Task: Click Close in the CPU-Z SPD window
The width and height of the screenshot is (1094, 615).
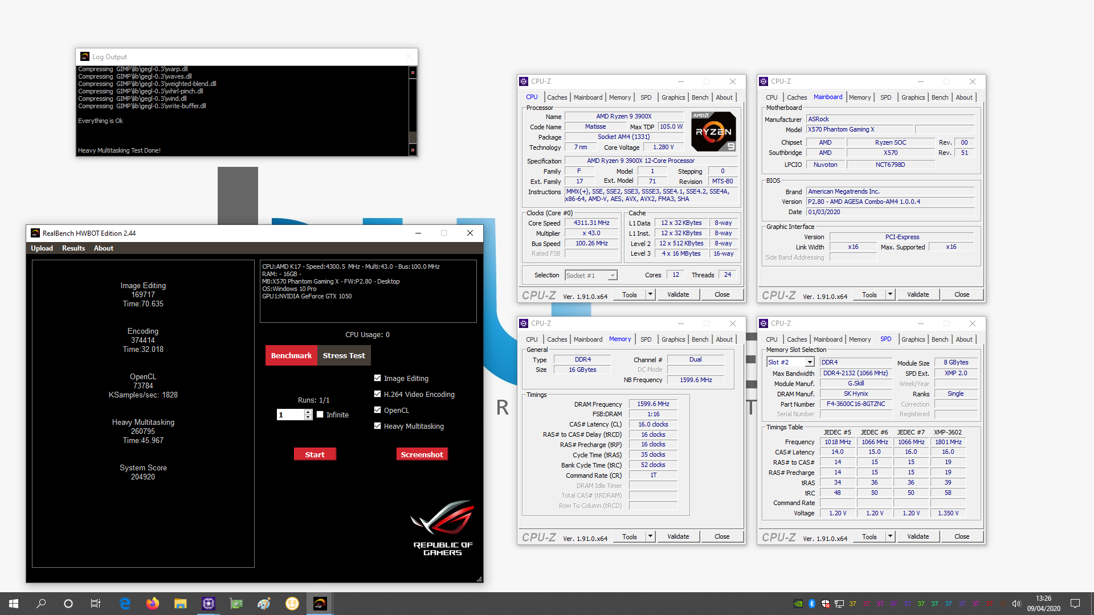Action: coord(962,536)
